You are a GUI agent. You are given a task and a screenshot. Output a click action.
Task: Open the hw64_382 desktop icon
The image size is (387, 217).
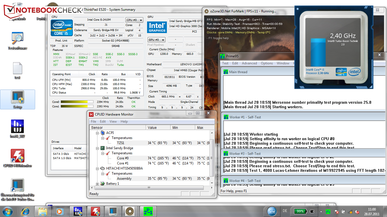(x=17, y=129)
